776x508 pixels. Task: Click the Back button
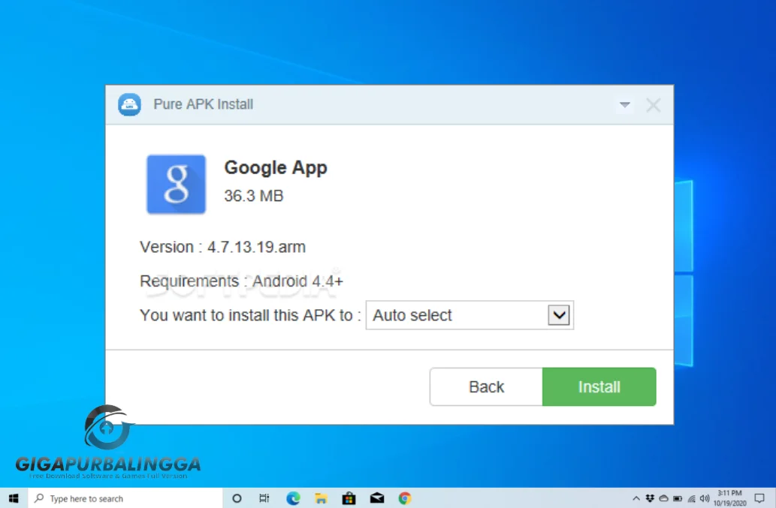click(486, 386)
